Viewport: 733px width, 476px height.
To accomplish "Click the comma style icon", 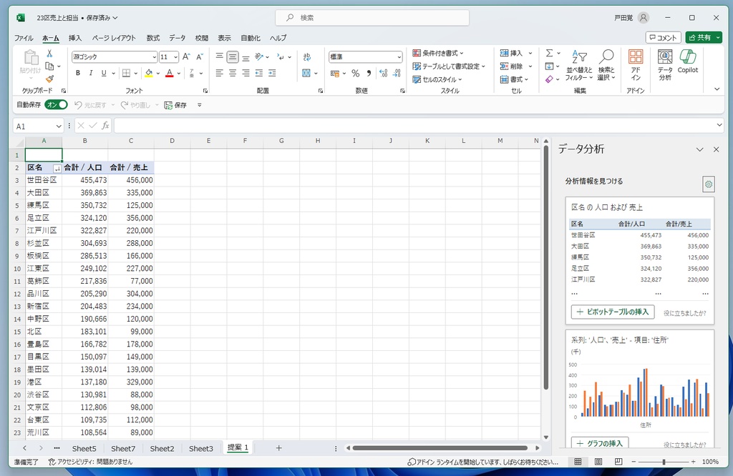I will [x=369, y=74].
